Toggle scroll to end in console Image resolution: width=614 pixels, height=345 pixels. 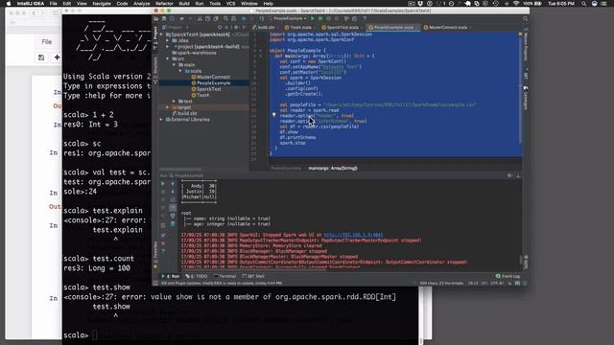[173, 208]
